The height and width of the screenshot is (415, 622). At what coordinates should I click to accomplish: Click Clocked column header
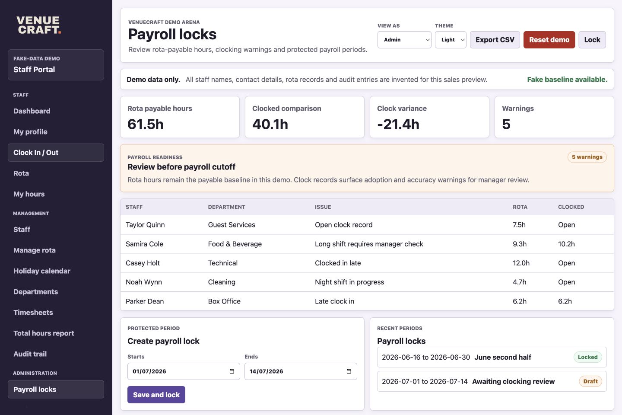[x=571, y=207]
